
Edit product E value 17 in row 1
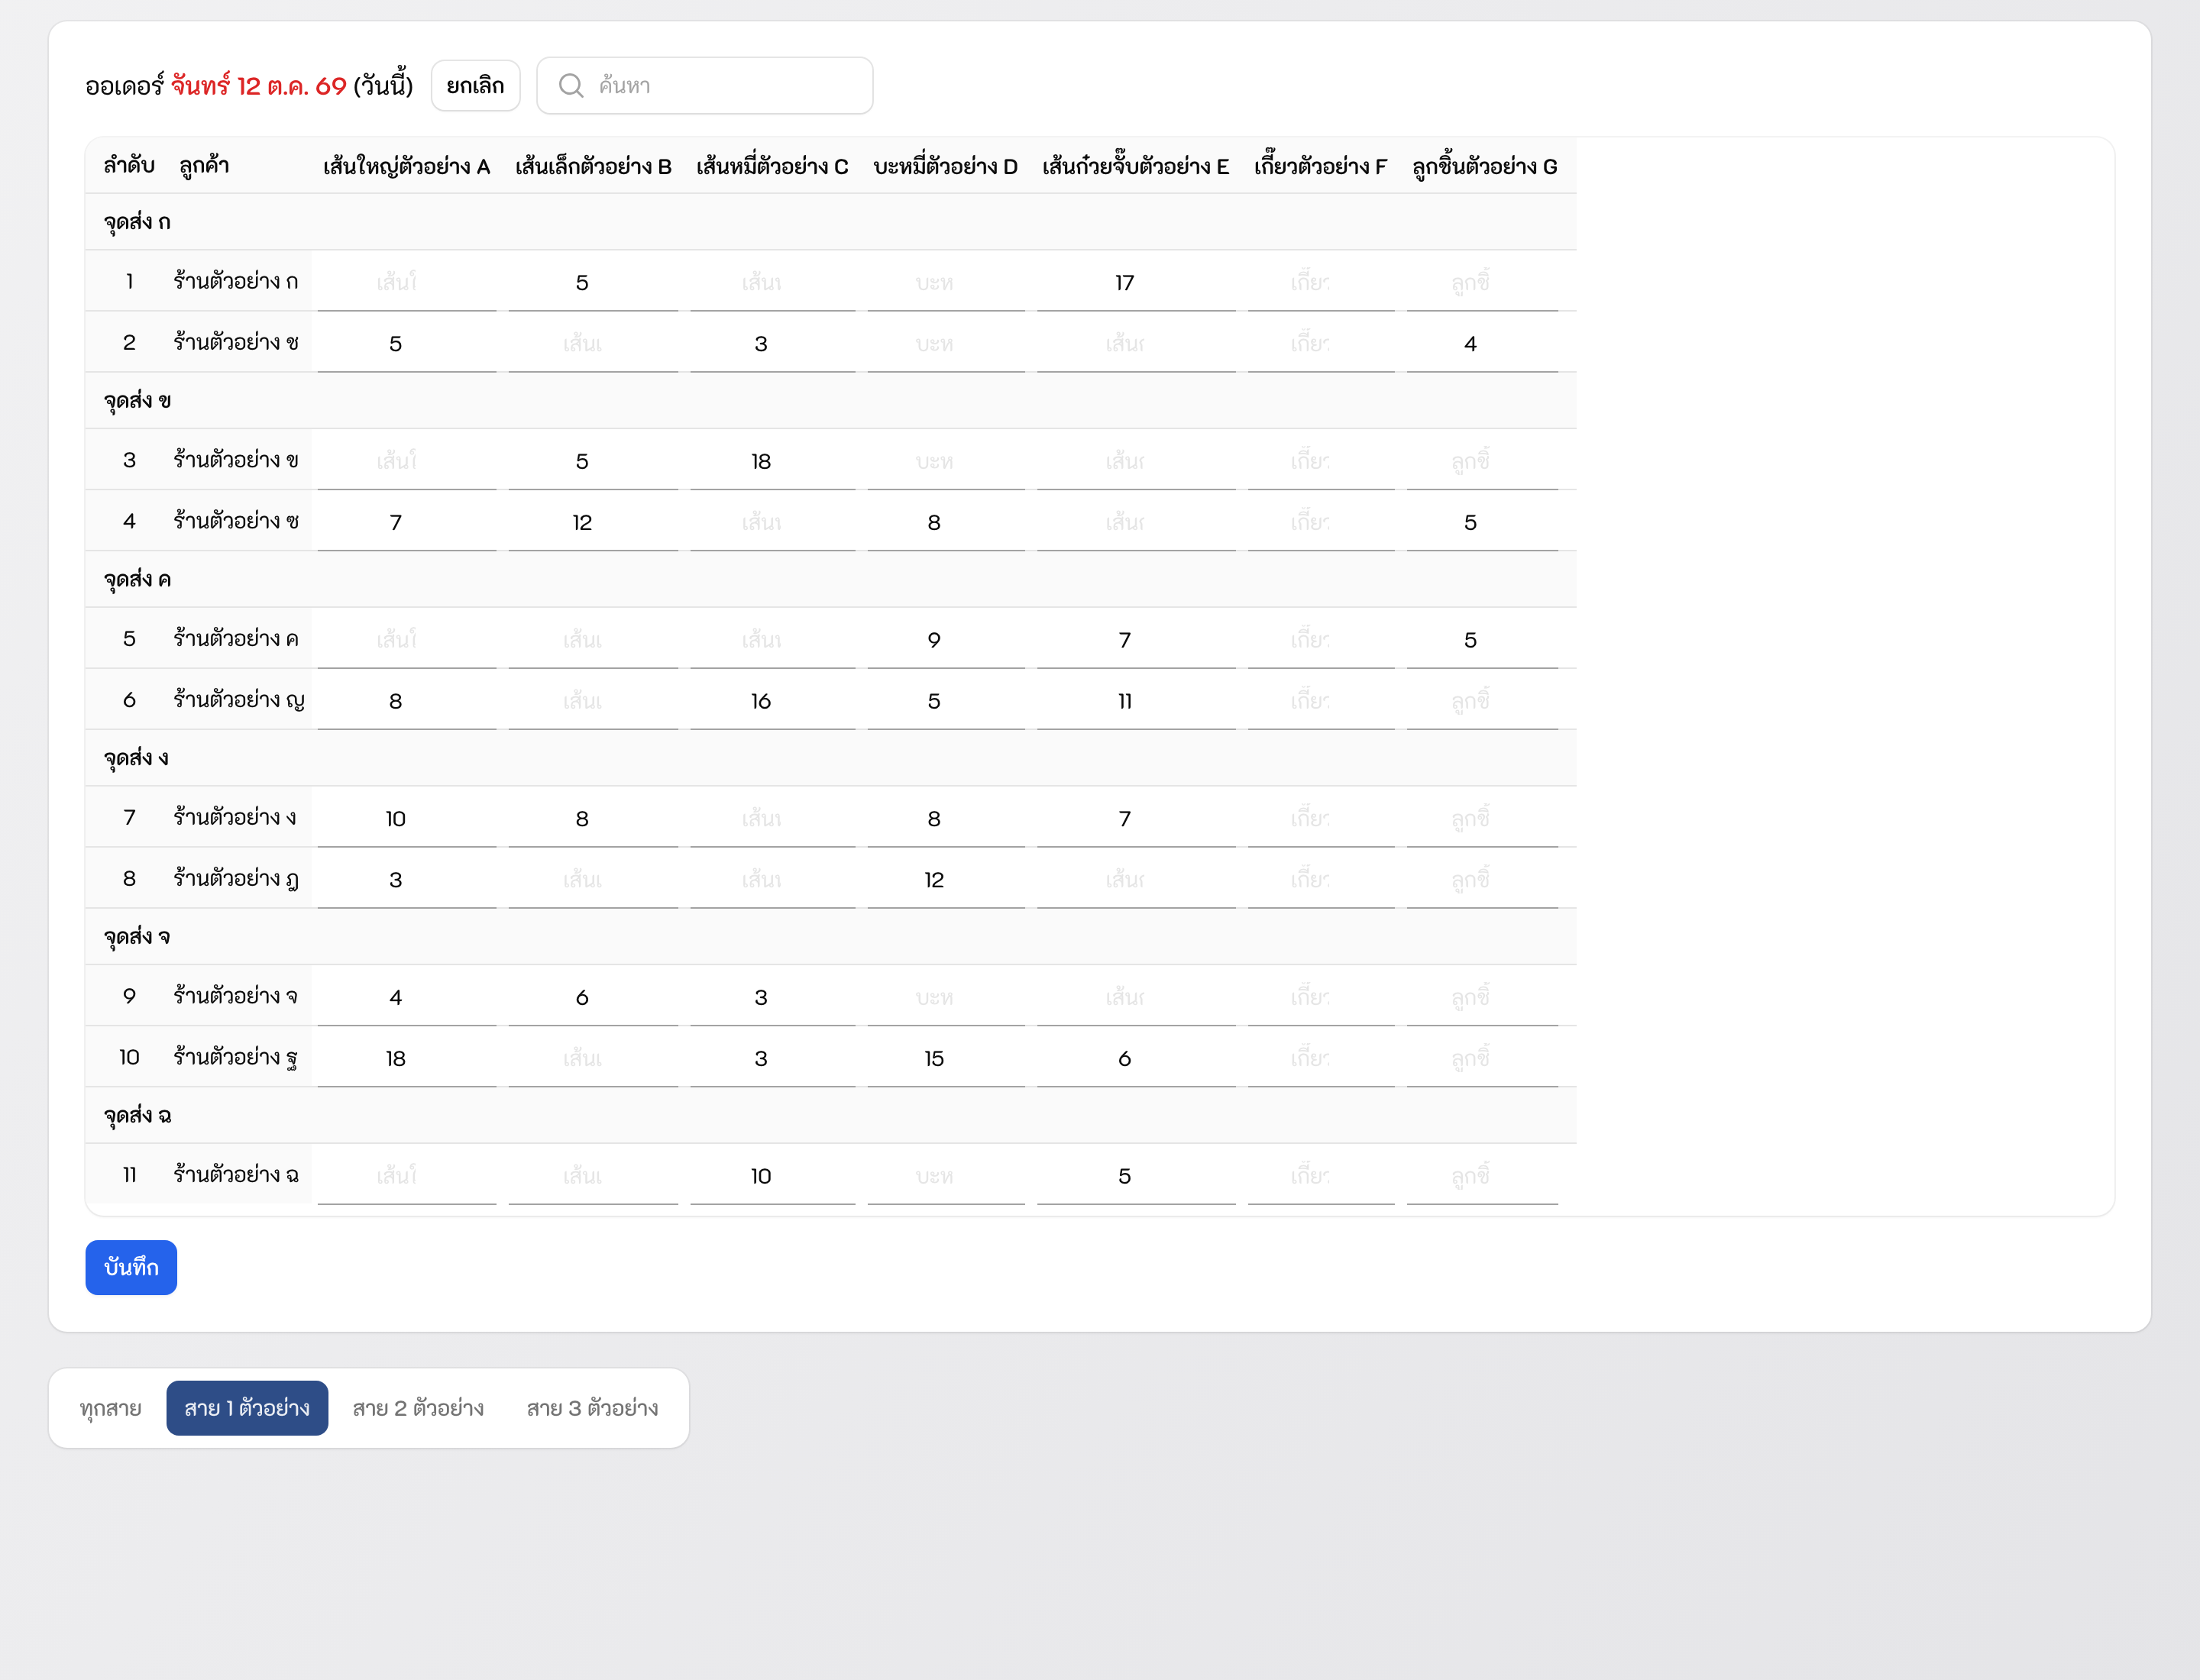coord(1135,283)
